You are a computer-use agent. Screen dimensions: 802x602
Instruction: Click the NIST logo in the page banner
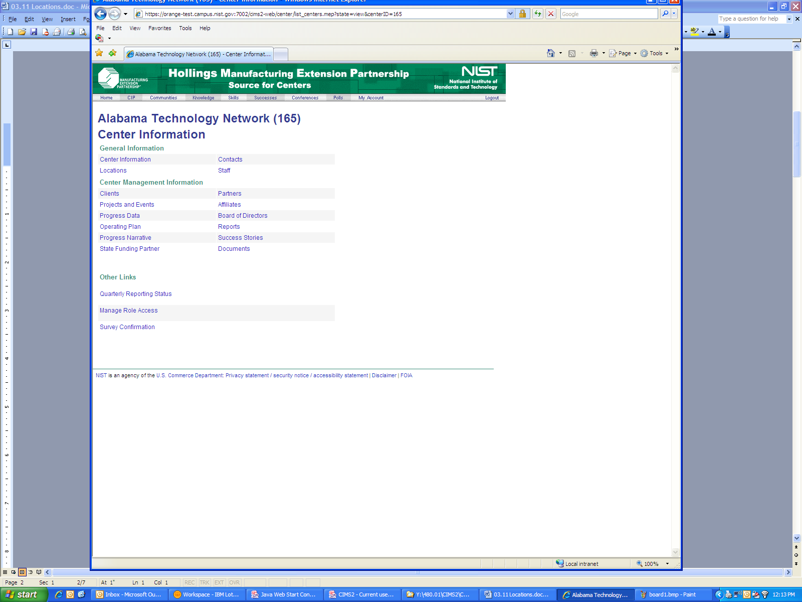[x=479, y=71]
